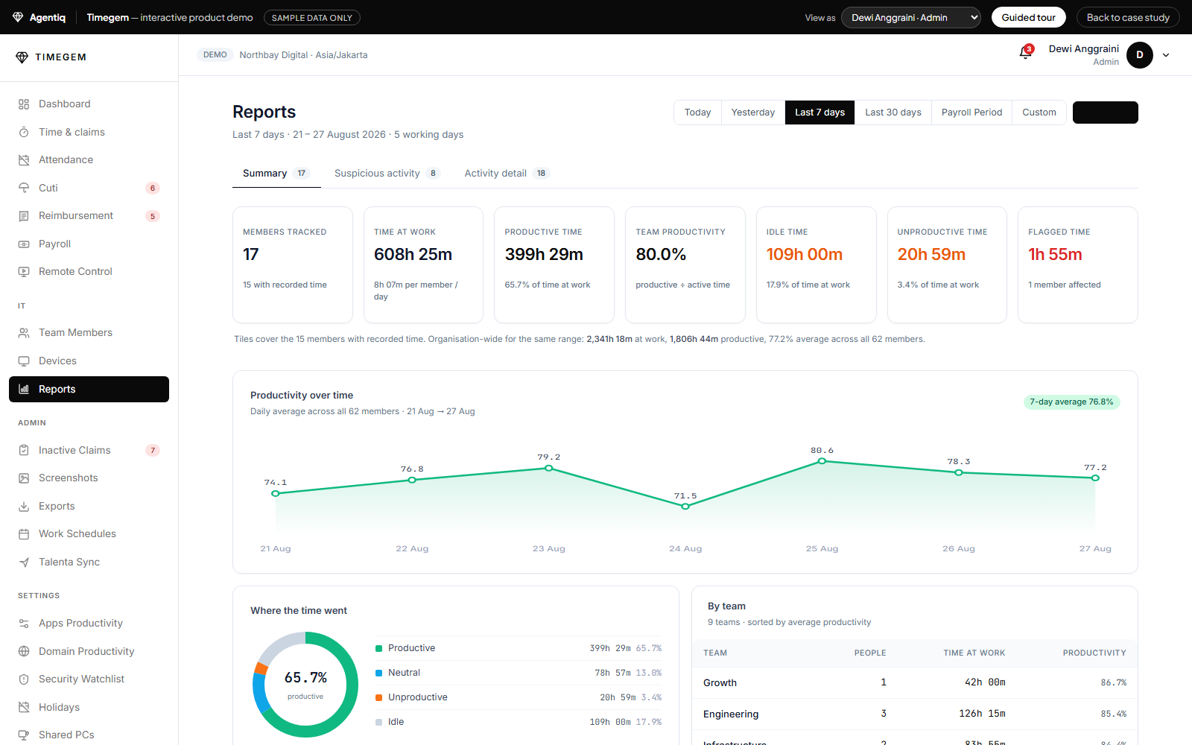The image size is (1192, 745).
Task: Click the 65.7% productive donut chart
Action: (x=305, y=684)
